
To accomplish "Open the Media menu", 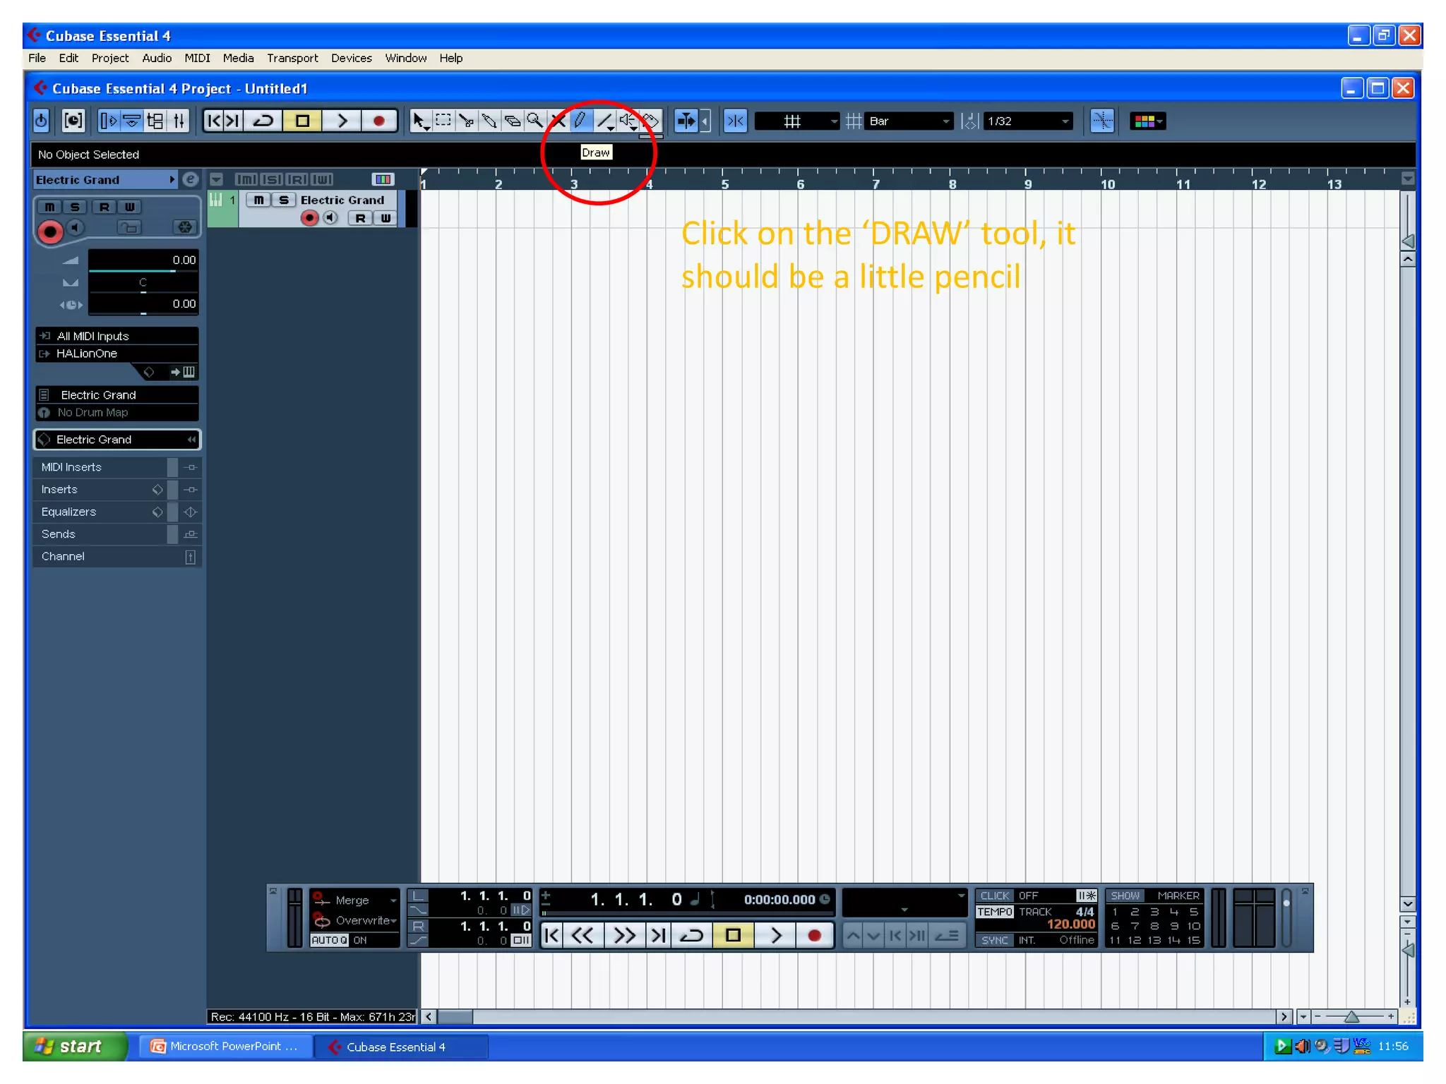I will (238, 58).
